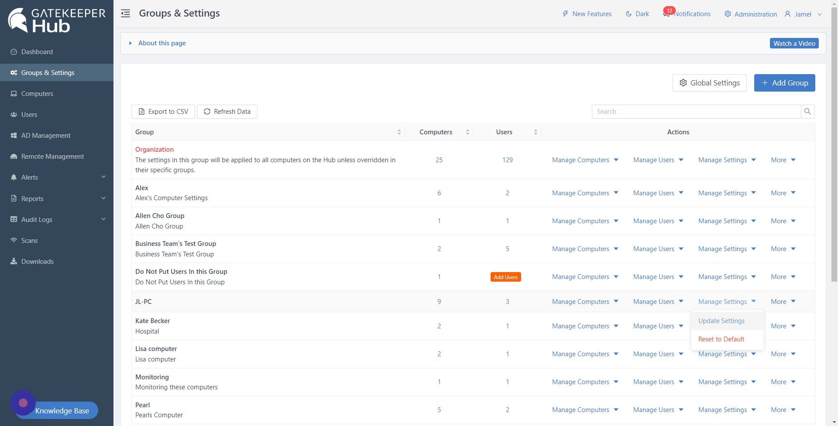Viewport: 838px width, 426px height.
Task: Expand the Reports sidebar chevron
Action: [103, 198]
